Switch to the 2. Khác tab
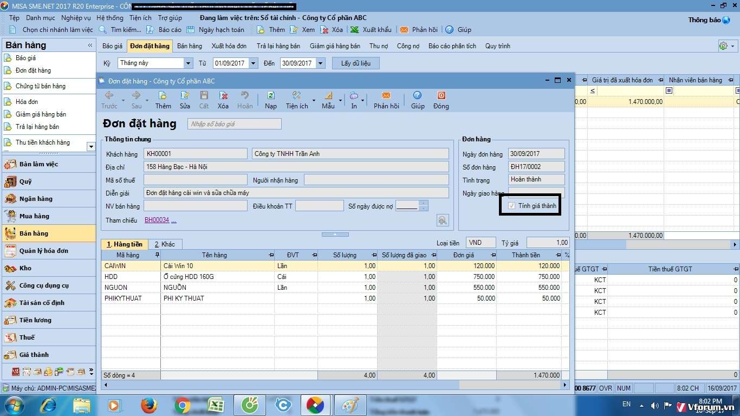 [165, 244]
